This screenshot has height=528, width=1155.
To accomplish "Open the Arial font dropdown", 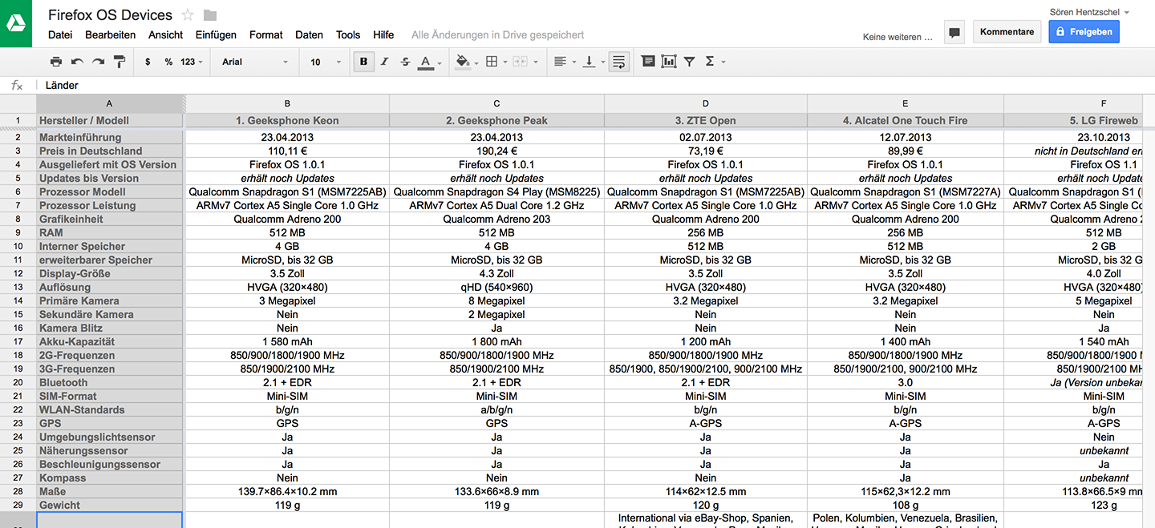I will [254, 62].
